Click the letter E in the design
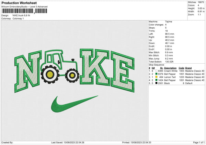Image resolution: width=206 pixels, height=145 pixels. click(123, 72)
